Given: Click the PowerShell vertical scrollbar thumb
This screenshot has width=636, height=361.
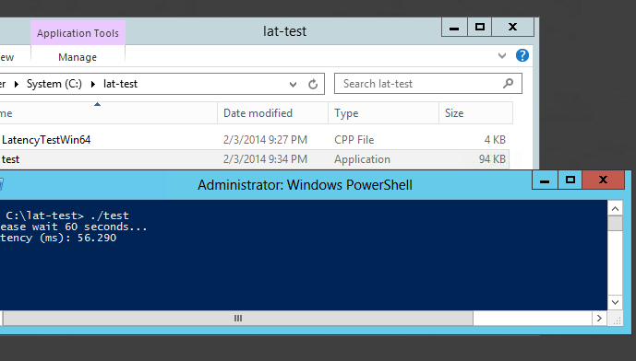Looking at the screenshot, I should [x=615, y=224].
